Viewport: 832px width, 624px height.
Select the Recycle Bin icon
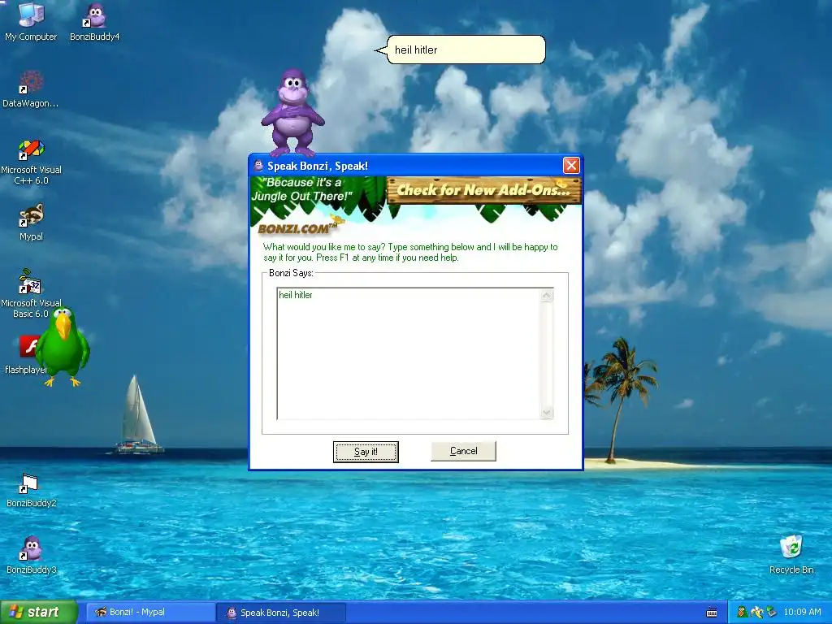791,555
